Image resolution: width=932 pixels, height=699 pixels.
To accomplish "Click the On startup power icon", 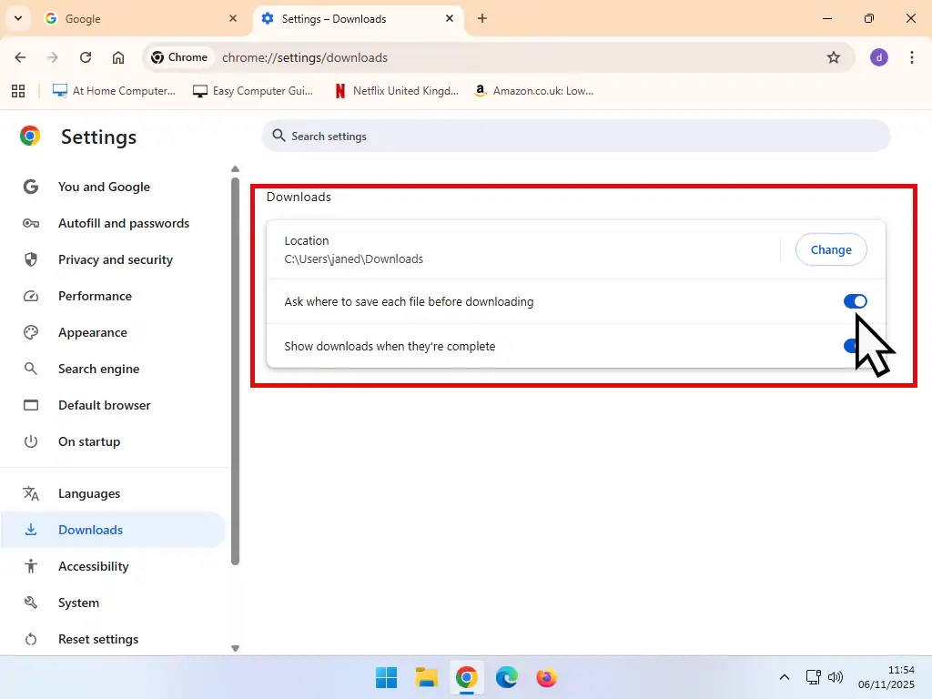I will [30, 441].
